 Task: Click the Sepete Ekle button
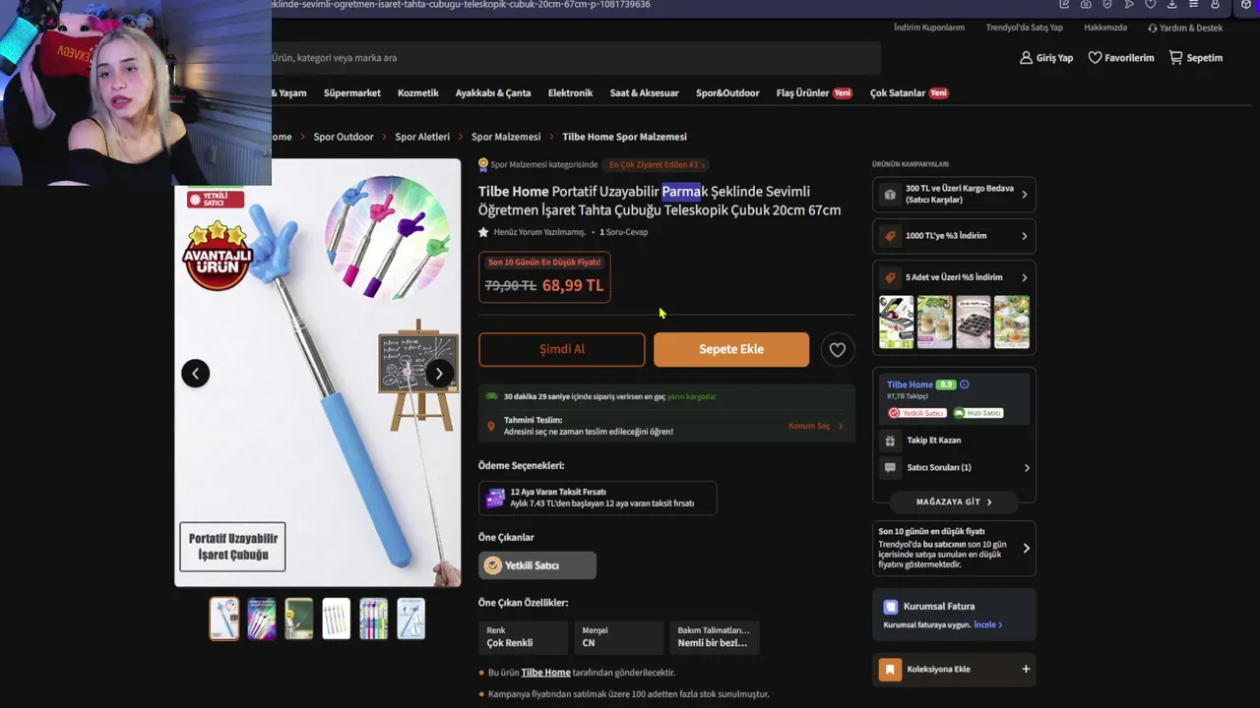[731, 349]
